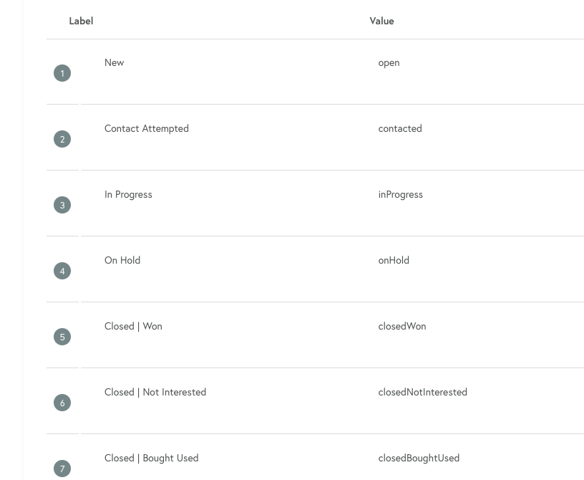Viewport: 584px width, 480px height.
Task: Click the Value column header
Action: coord(381,21)
